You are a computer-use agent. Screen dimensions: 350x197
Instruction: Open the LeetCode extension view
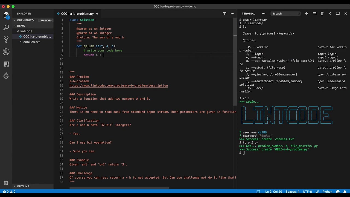pos(6,76)
